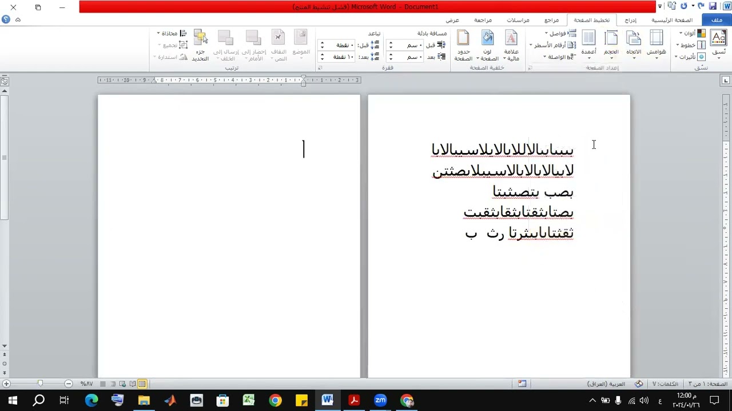
Task: Open Windows Start menu
Action: tap(13, 400)
